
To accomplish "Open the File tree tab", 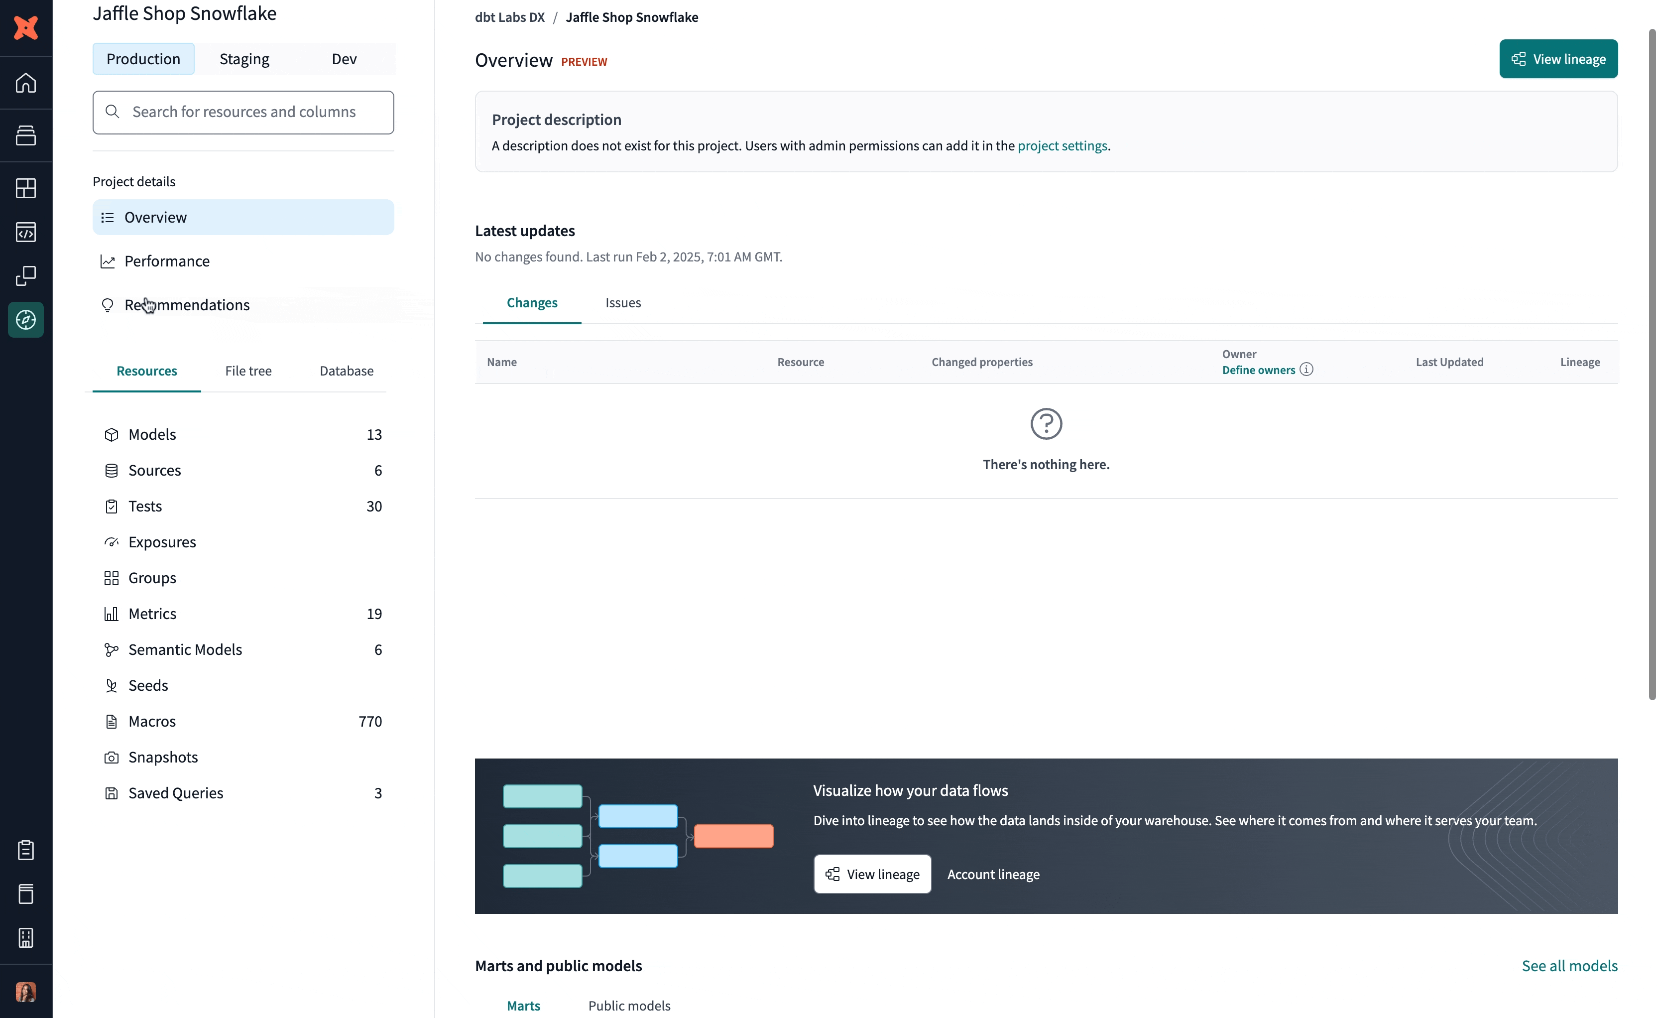I will (247, 371).
